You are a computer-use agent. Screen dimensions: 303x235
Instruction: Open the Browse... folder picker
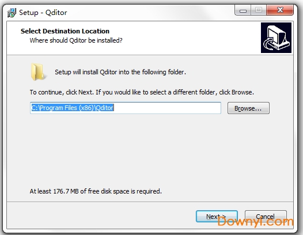point(248,108)
